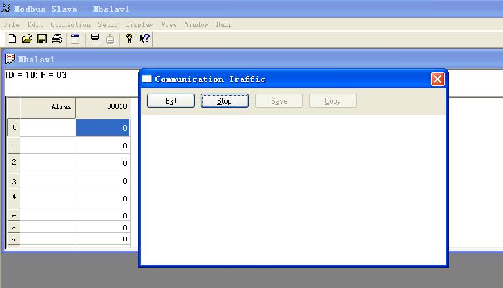This screenshot has height=288, width=503.
Task: Click the Modbus Slave app title icon
Action: [x=6, y=9]
